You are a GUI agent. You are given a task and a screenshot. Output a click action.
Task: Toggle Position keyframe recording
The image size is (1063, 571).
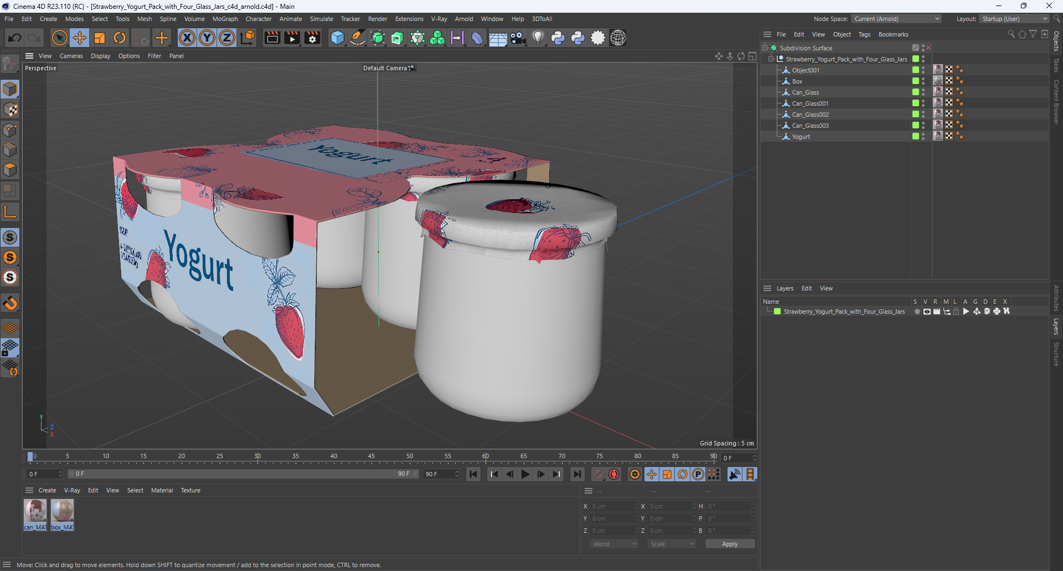(652, 474)
